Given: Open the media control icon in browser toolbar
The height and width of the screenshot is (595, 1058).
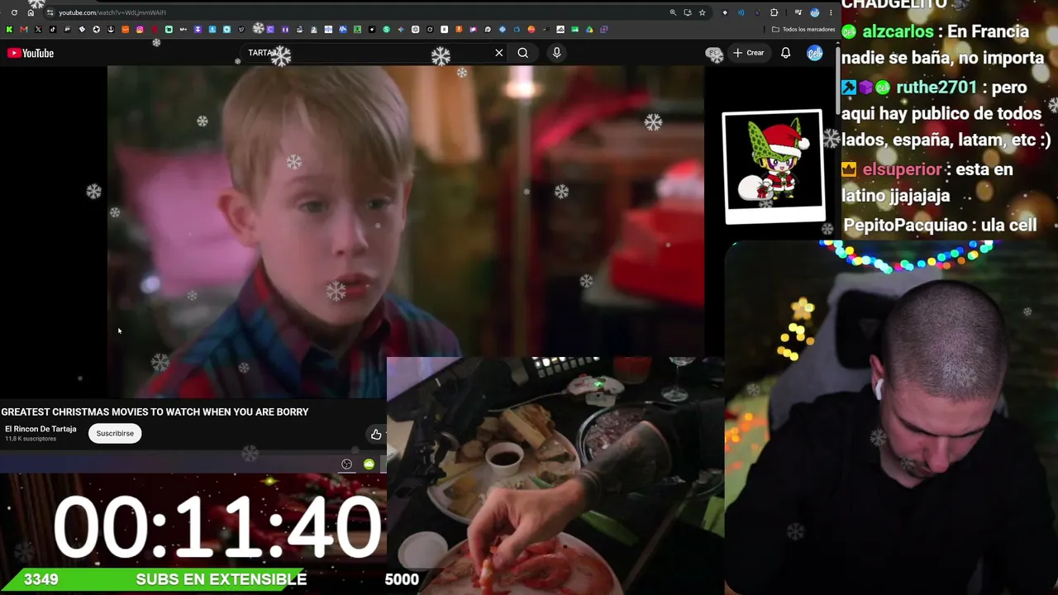Looking at the screenshot, I should 798,12.
